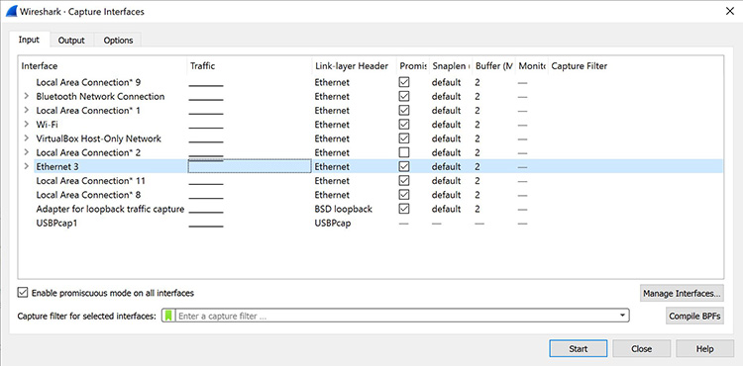The height and width of the screenshot is (366, 743).
Task: Switch to the Options tab
Action: coord(118,41)
